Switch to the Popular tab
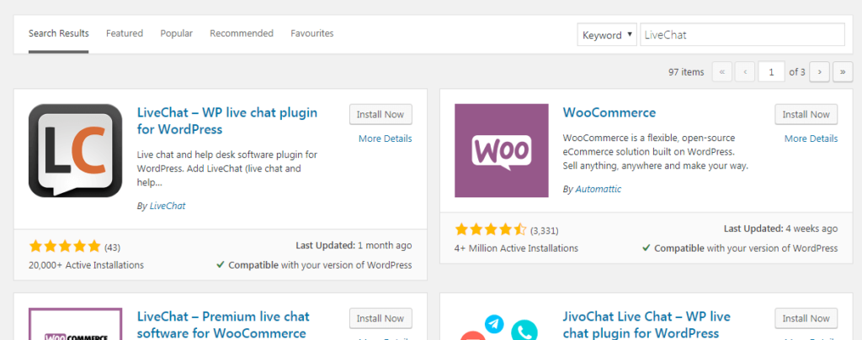The height and width of the screenshot is (340, 862). tap(177, 34)
